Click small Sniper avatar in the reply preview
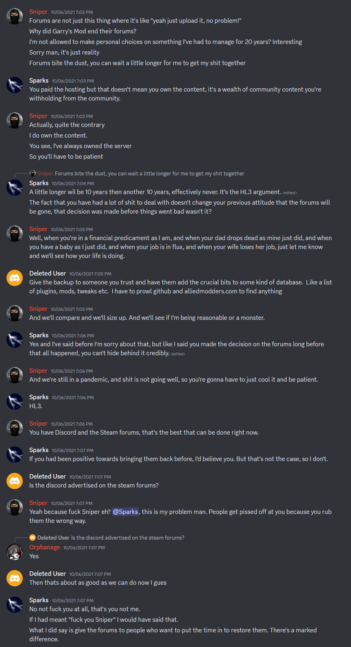The image size is (351, 647). pos(33,173)
